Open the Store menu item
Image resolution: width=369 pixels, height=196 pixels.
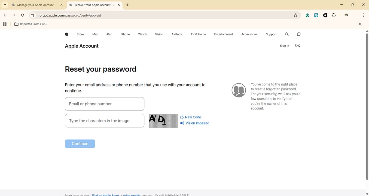click(80, 34)
